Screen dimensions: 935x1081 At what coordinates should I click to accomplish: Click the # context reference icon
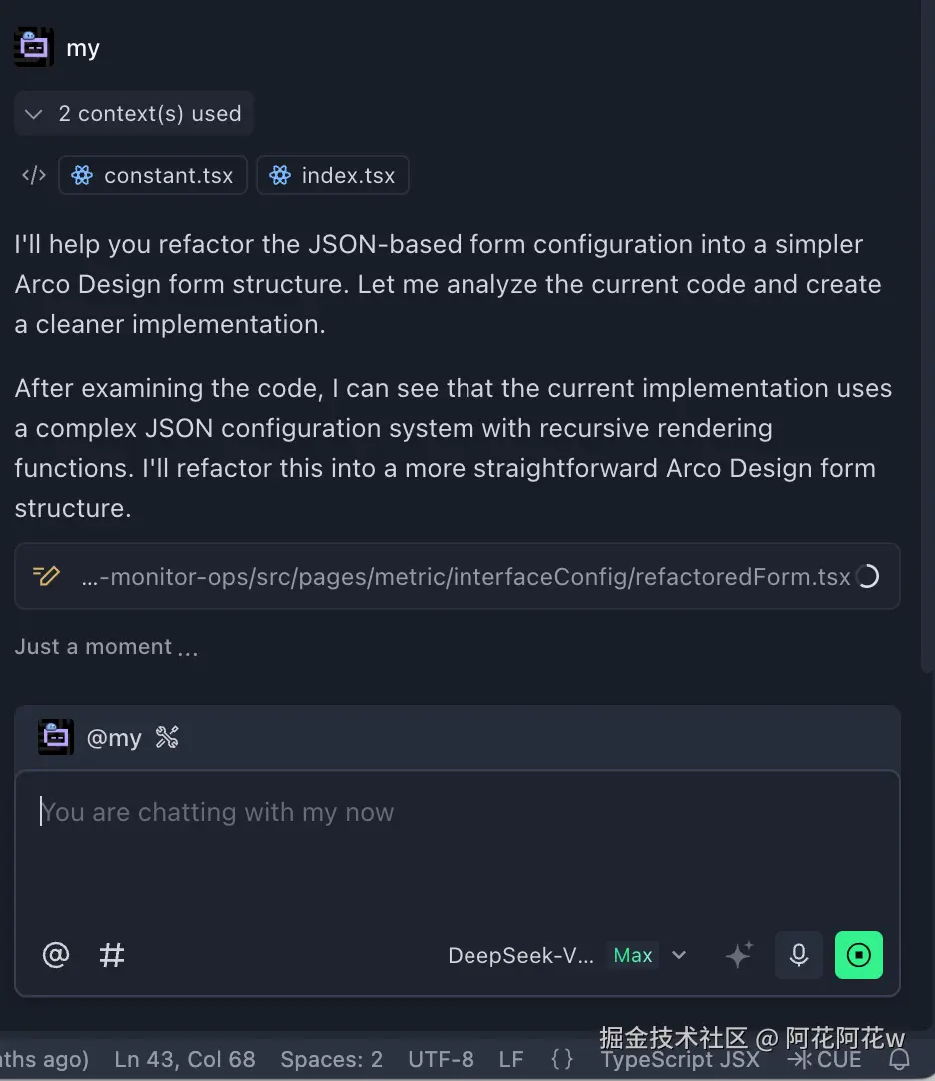tap(112, 955)
